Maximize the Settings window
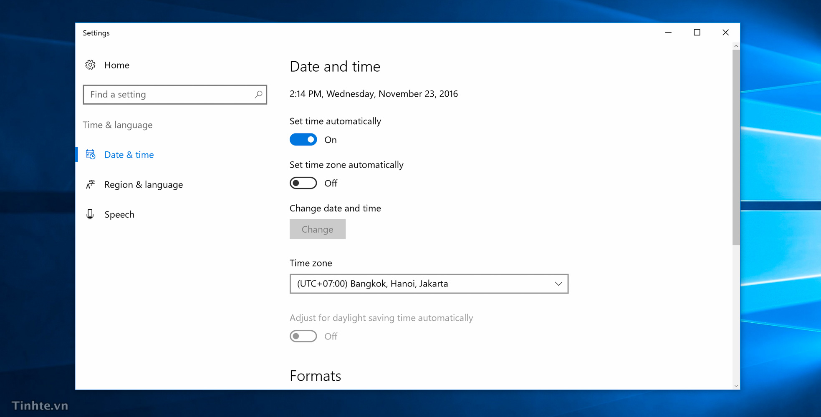This screenshot has width=821, height=417. (x=697, y=33)
